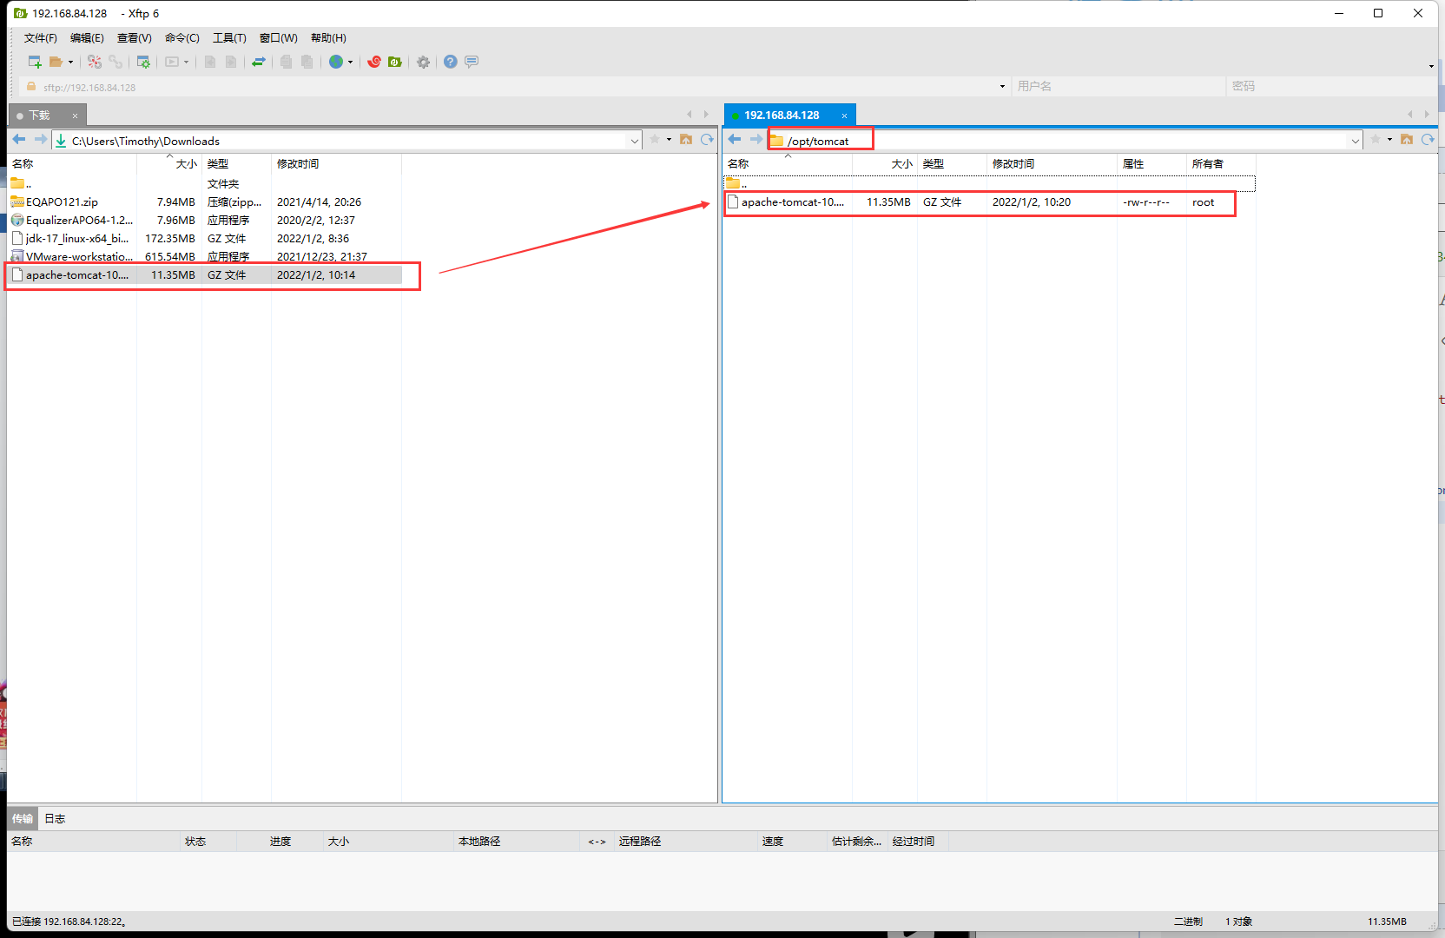Image resolution: width=1445 pixels, height=938 pixels.
Task: Click the green Xftp icon in the toolbar
Action: pyautogui.click(x=395, y=62)
